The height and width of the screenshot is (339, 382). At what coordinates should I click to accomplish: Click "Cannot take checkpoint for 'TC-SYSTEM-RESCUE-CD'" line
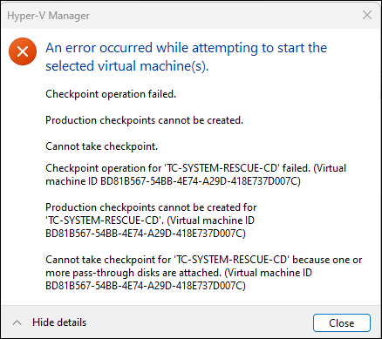167,260
